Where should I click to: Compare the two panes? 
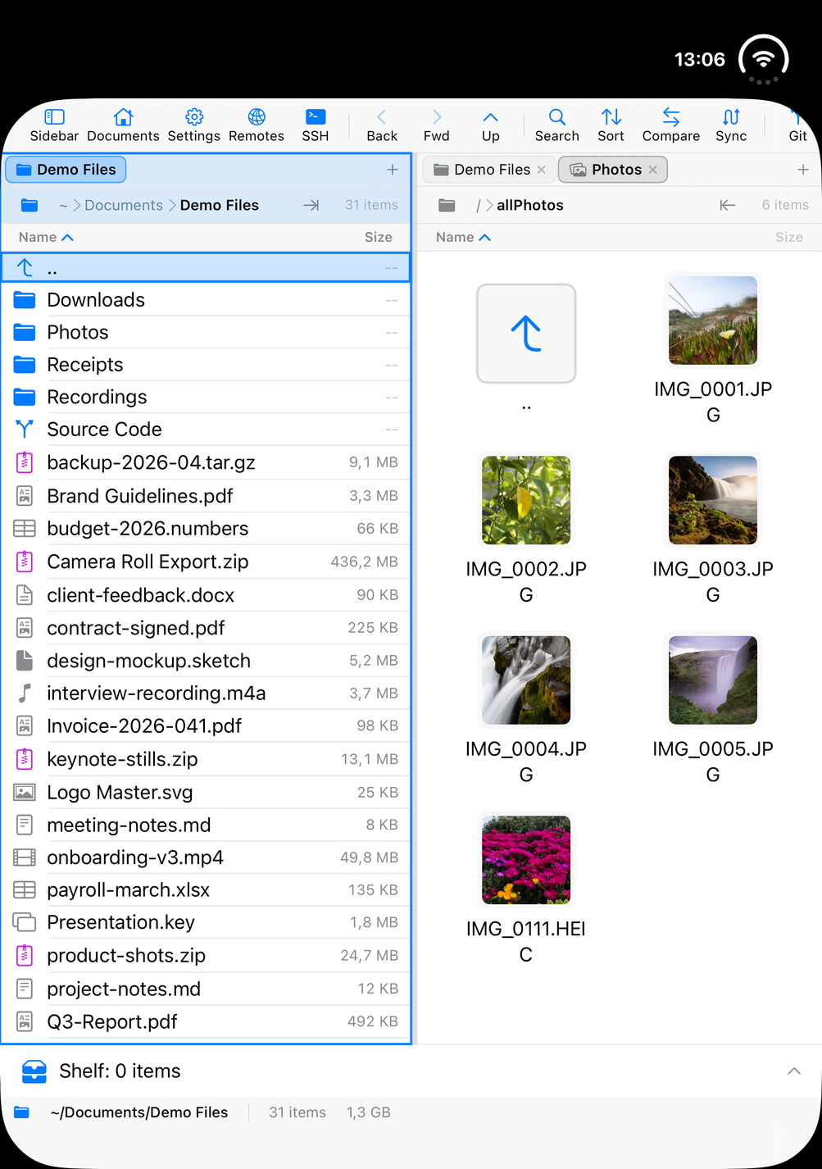pyautogui.click(x=671, y=125)
